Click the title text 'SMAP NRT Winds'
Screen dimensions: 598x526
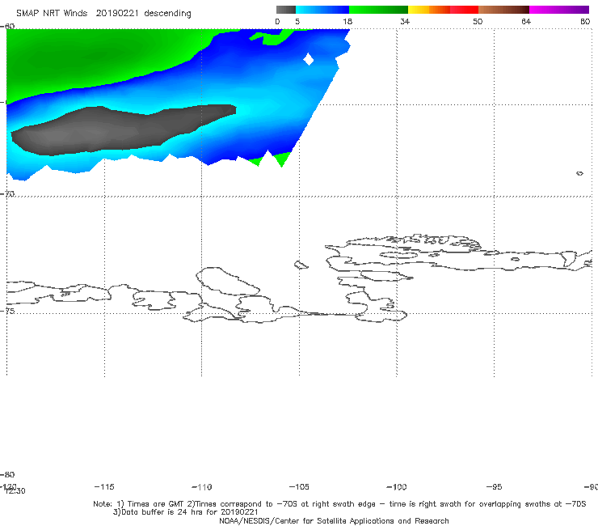point(52,13)
